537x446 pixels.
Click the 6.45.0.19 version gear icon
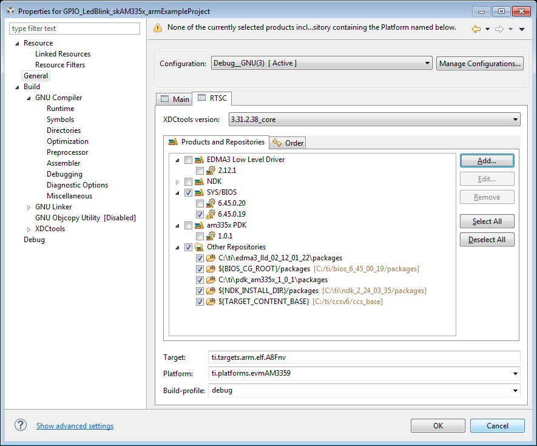coord(211,214)
